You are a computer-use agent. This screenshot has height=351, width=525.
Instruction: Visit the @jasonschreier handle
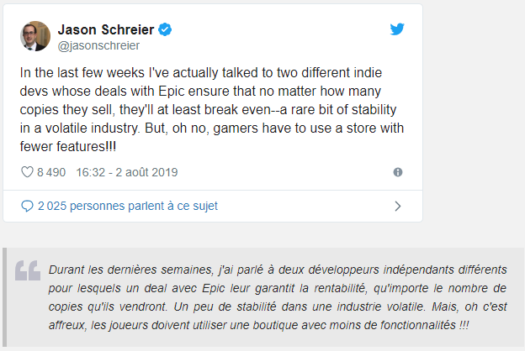point(99,45)
